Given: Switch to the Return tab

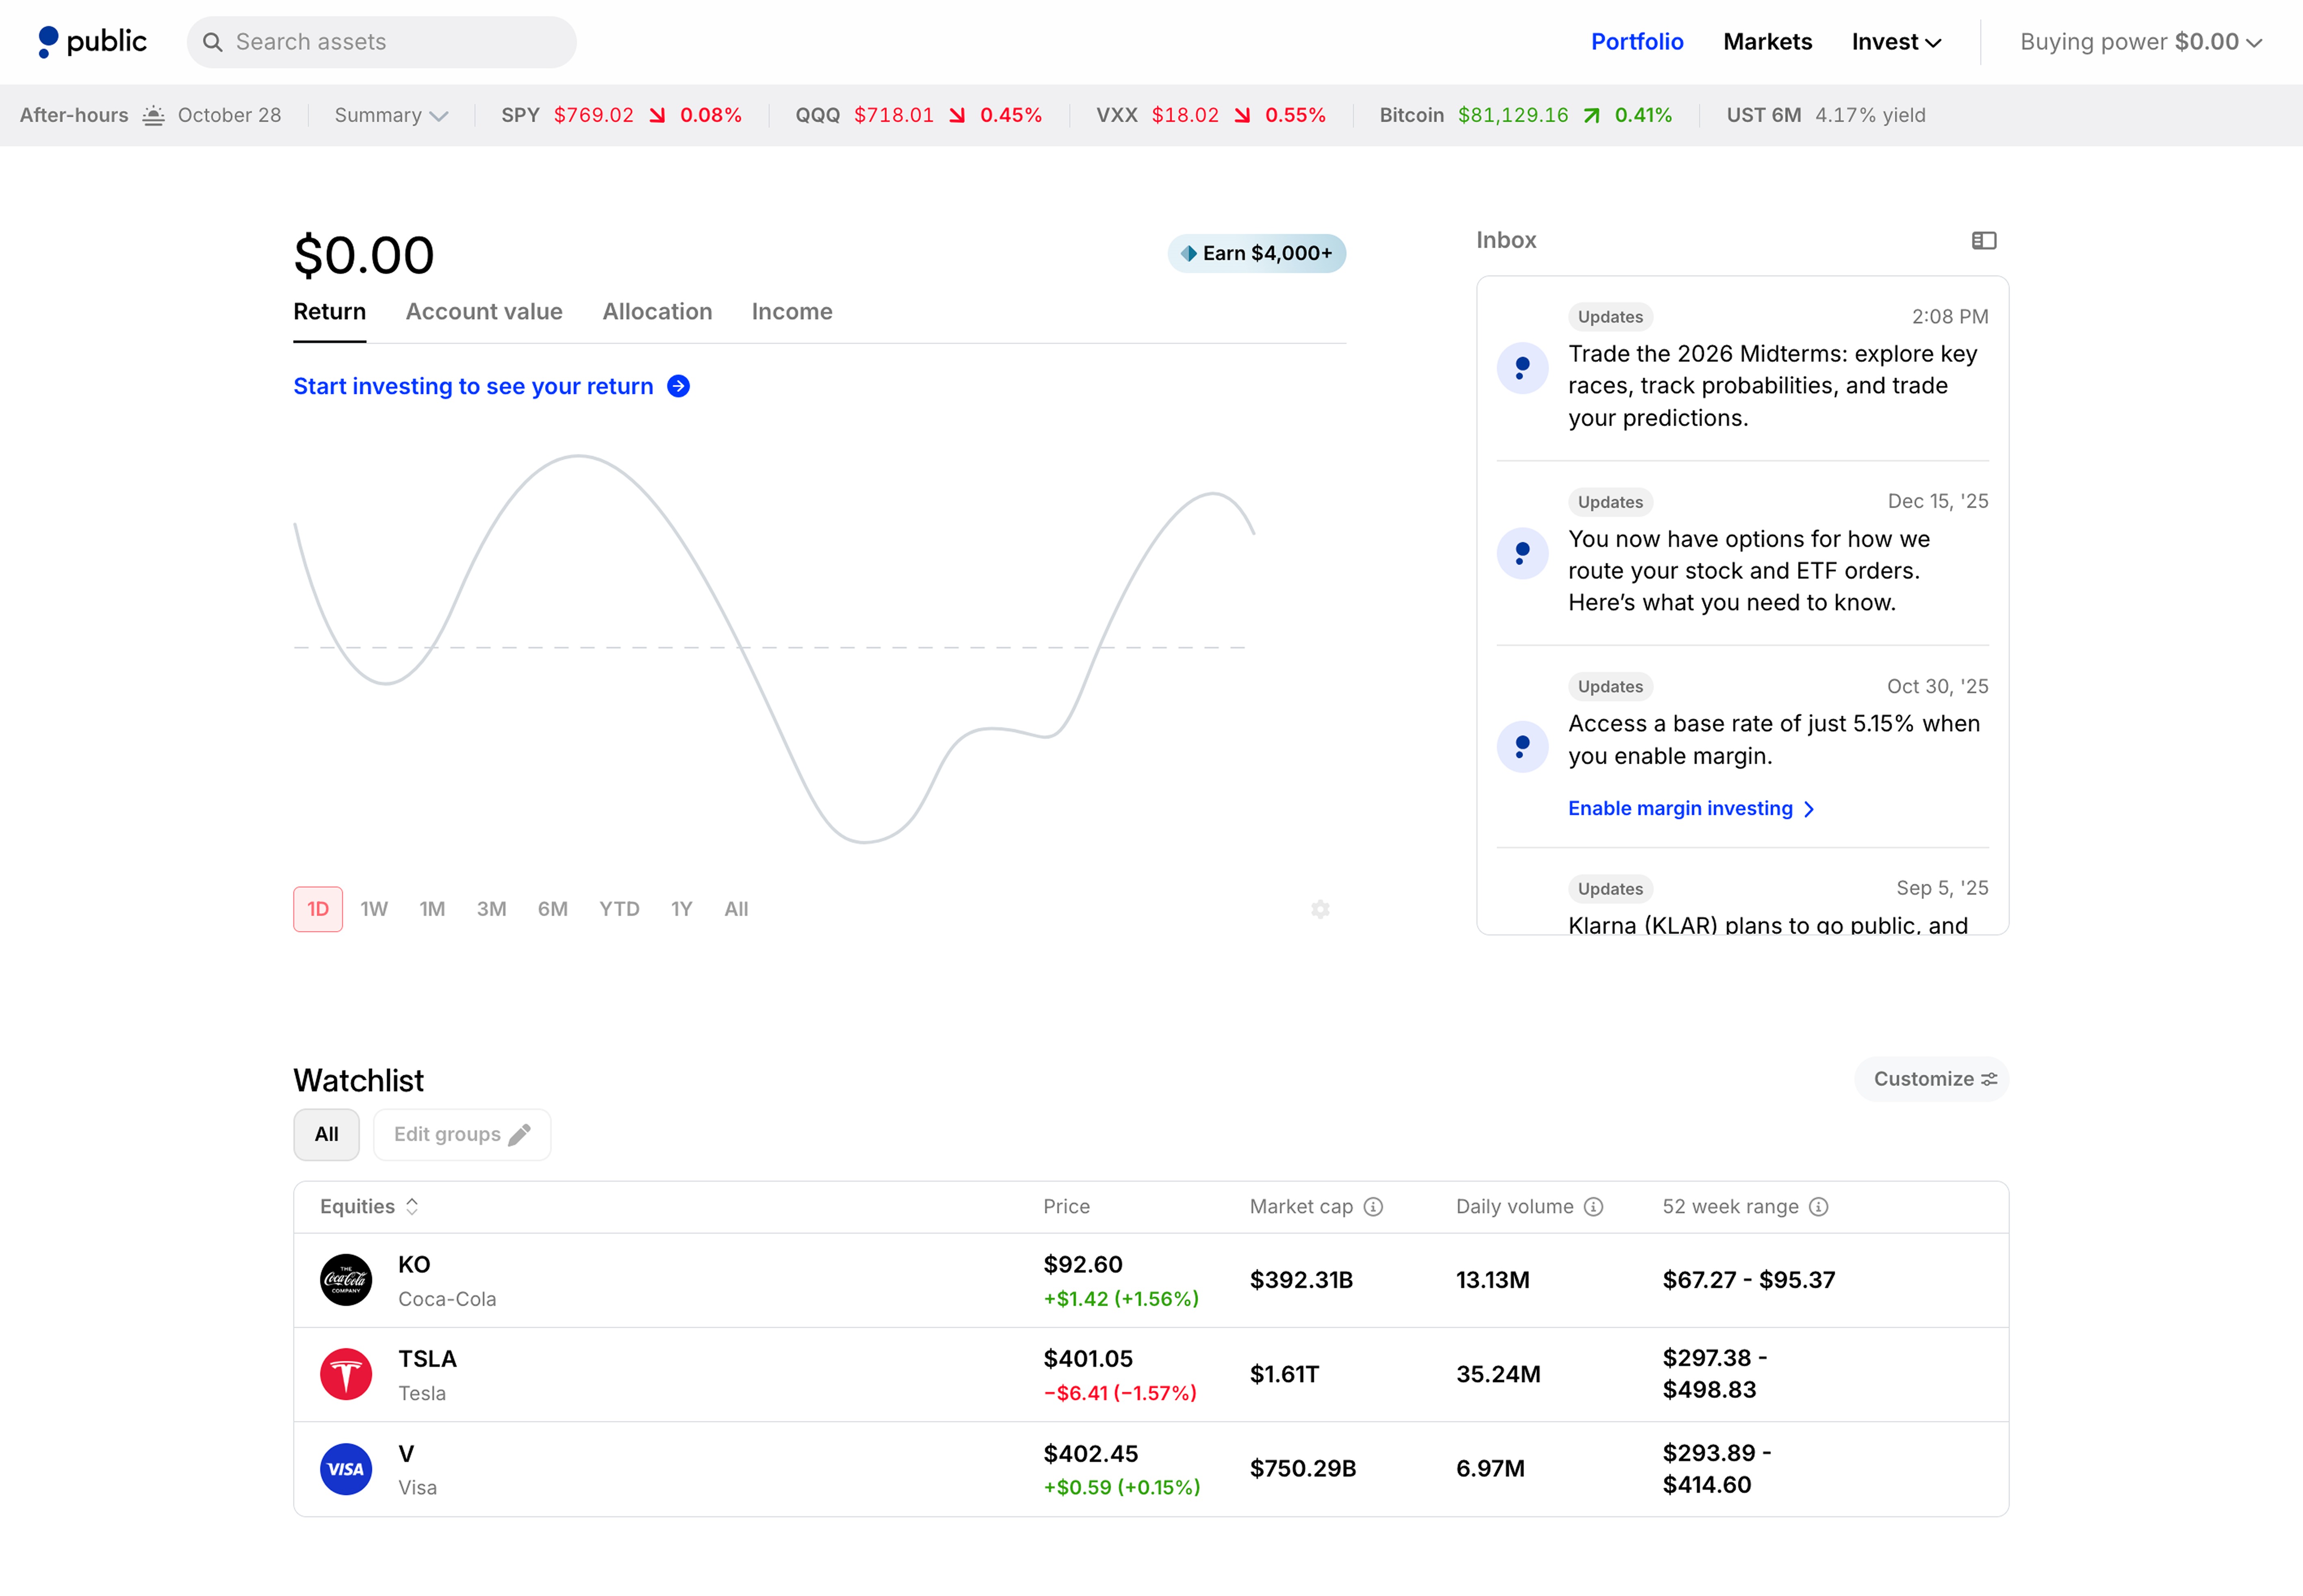Looking at the screenshot, I should [x=329, y=312].
